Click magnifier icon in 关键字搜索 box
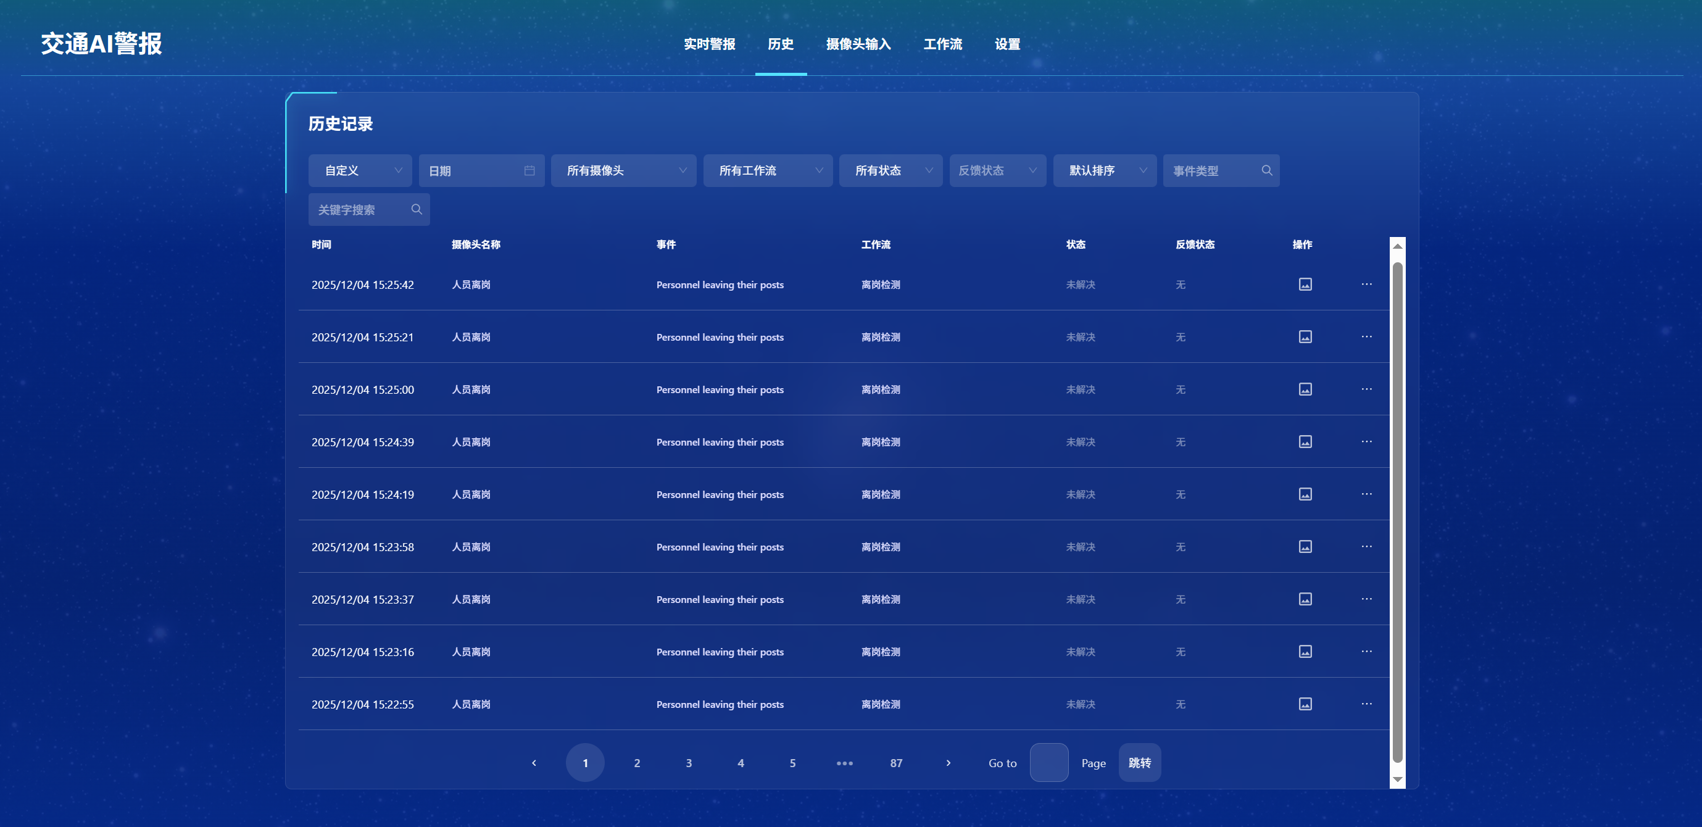The image size is (1702, 827). pyautogui.click(x=417, y=209)
